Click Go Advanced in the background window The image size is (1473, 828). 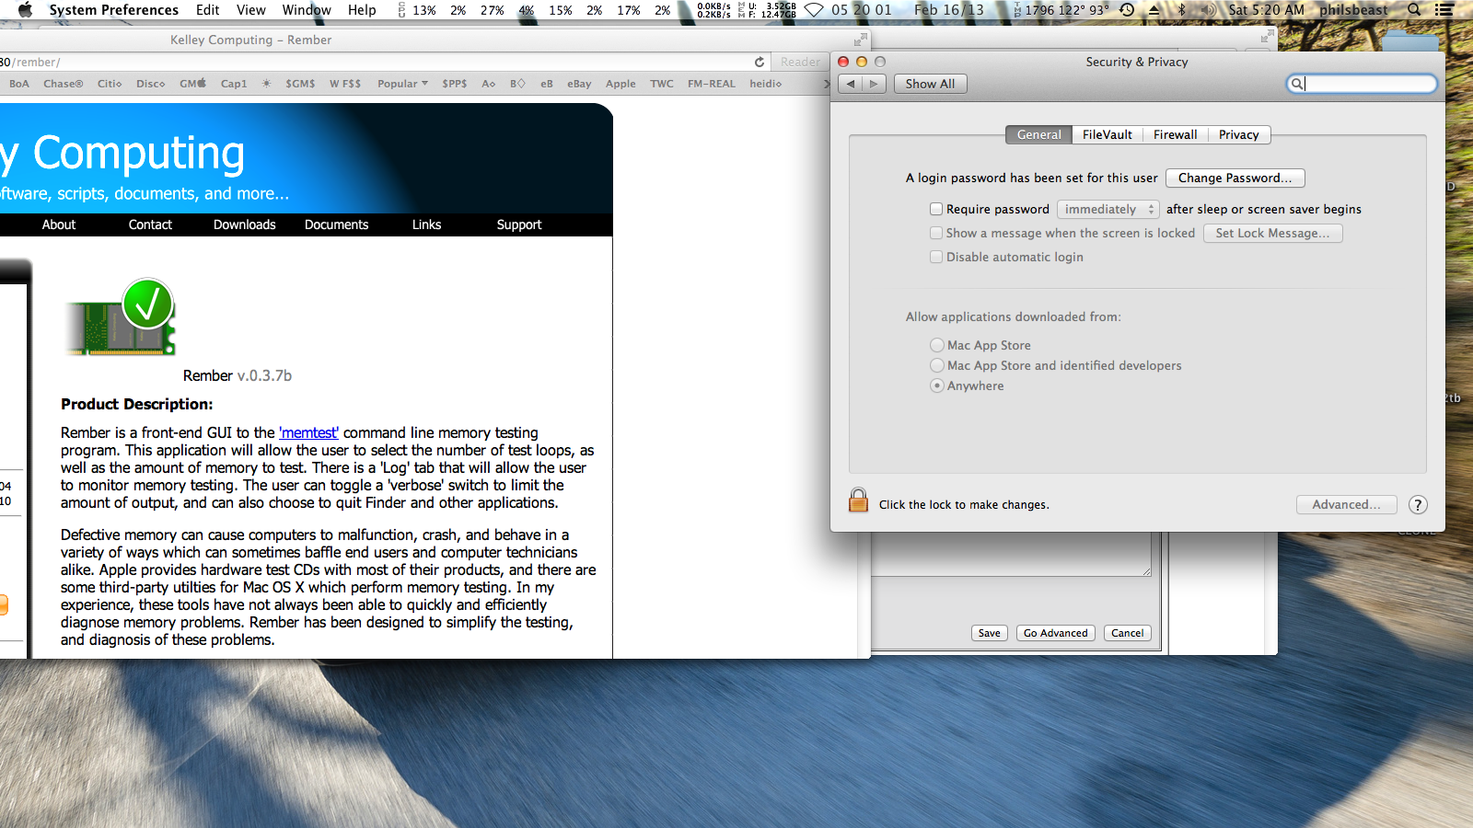1056,633
